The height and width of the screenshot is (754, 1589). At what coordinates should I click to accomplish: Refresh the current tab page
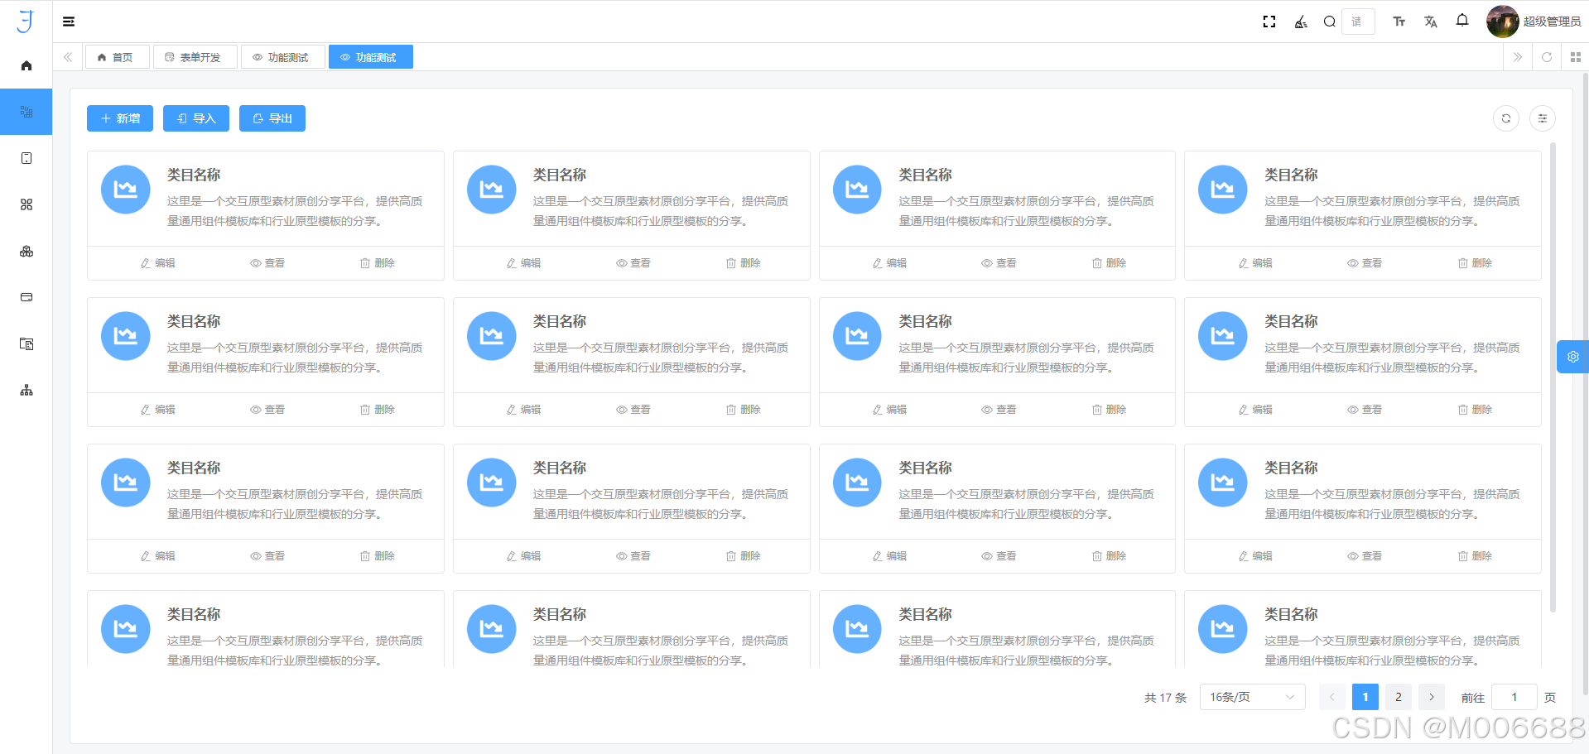[1547, 57]
